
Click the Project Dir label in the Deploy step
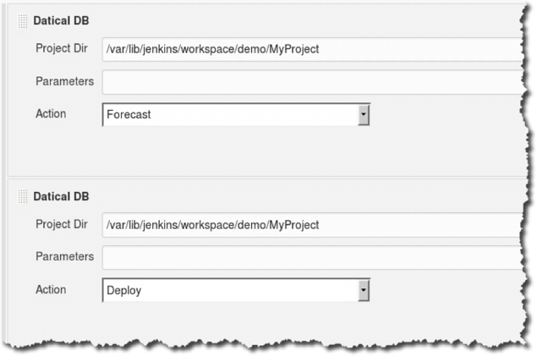tap(62, 224)
